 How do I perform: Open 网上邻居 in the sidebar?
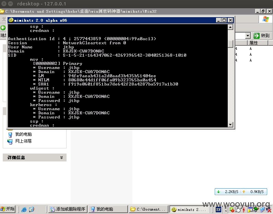pyautogui.click(x=24, y=141)
